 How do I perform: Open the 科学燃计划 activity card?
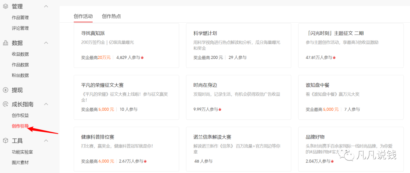[238, 45]
